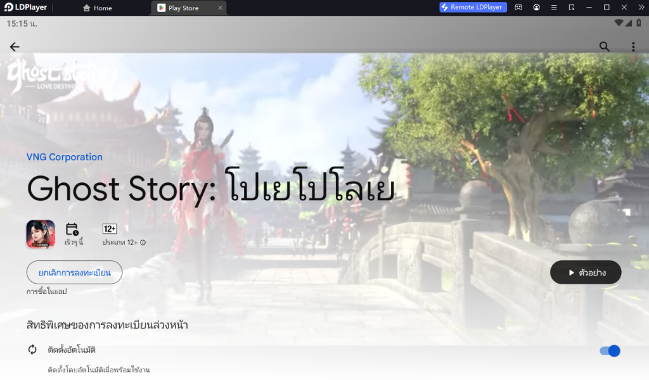The width and height of the screenshot is (649, 380).
Task: Click the การซื้อในแอป in-app purchases text
Action: point(46,291)
